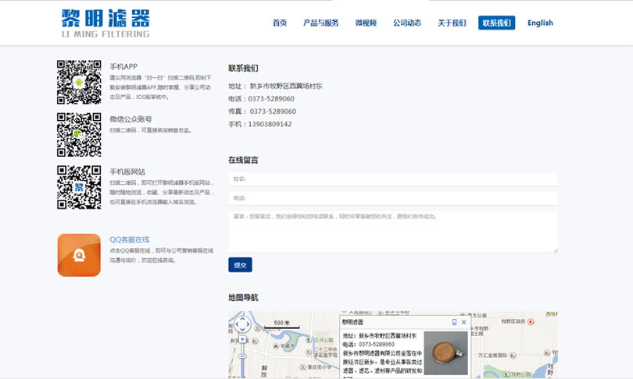Navigate to 关于我们 page
This screenshot has height=379, width=633.
[452, 23]
